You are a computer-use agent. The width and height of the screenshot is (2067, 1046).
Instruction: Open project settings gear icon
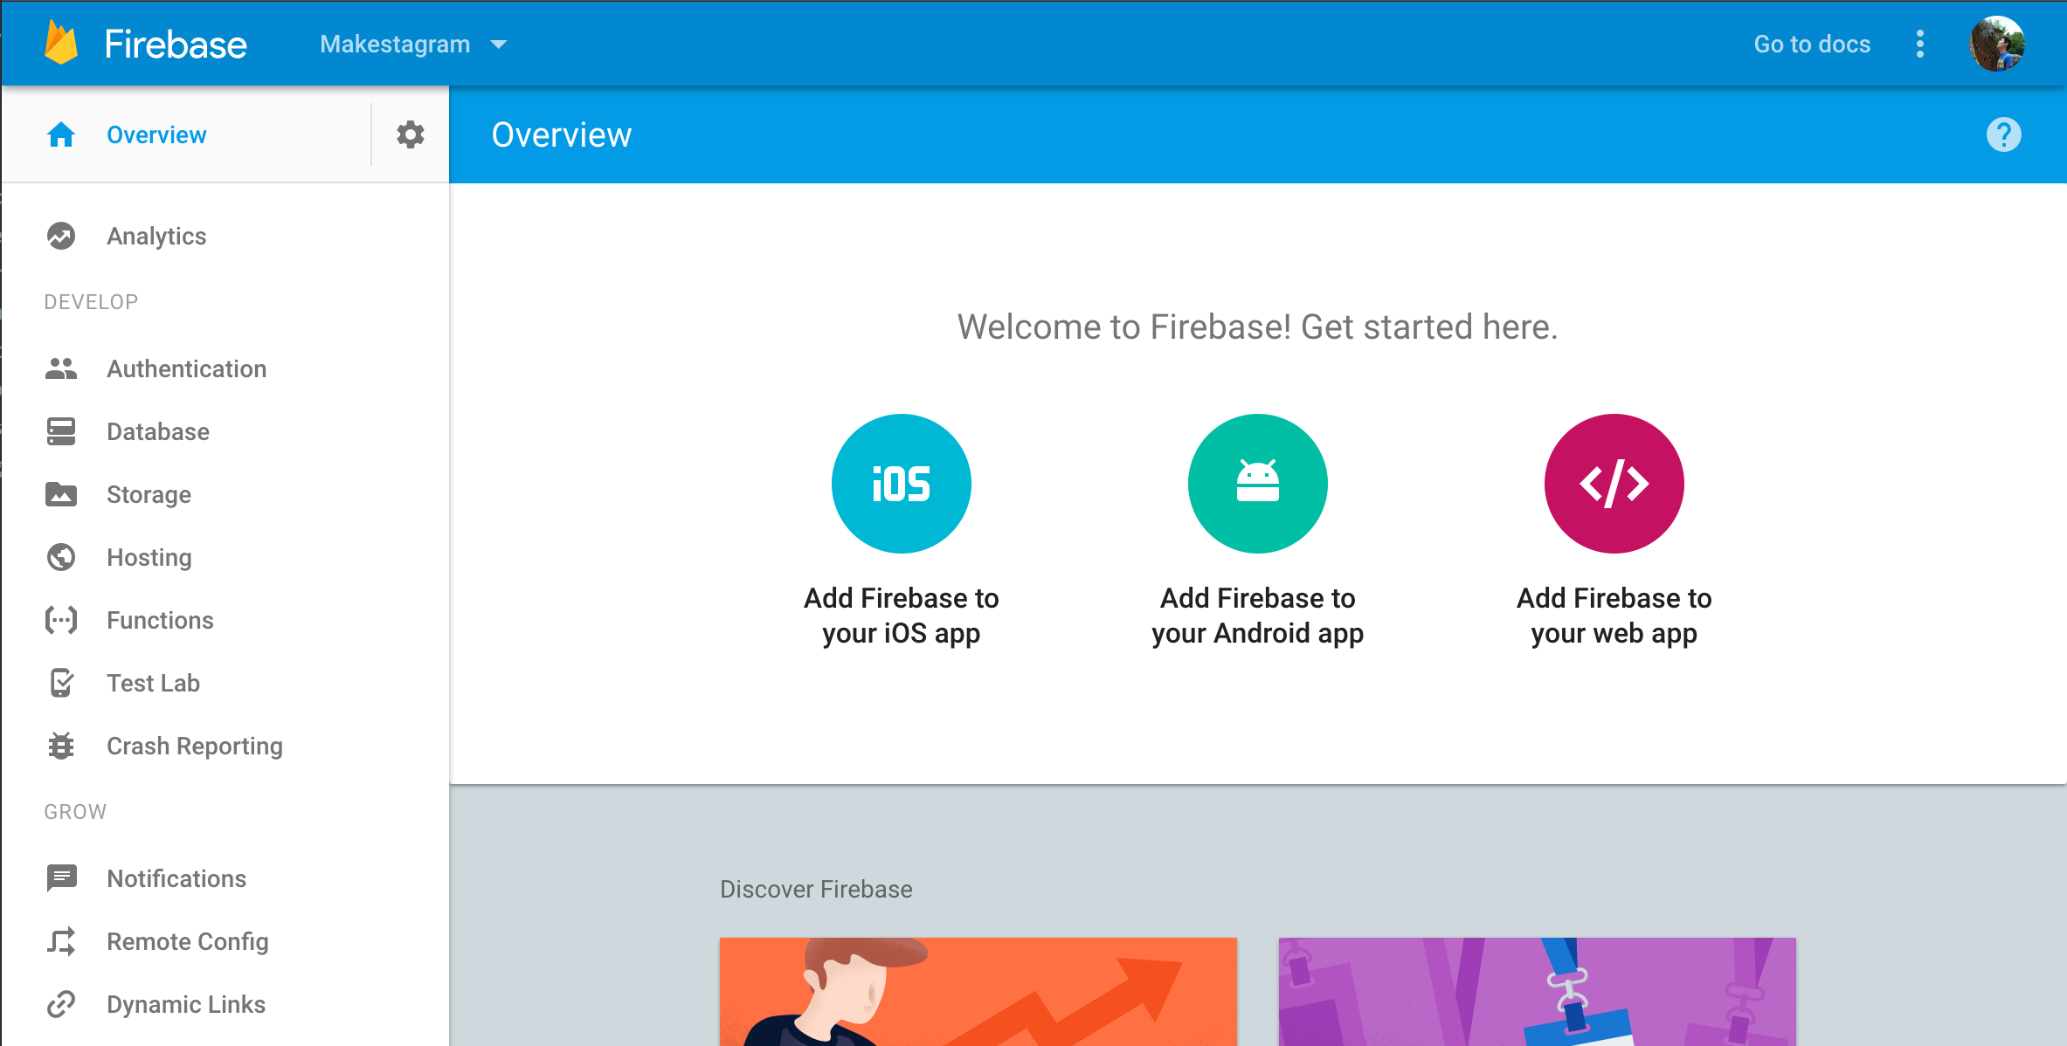pos(410,134)
